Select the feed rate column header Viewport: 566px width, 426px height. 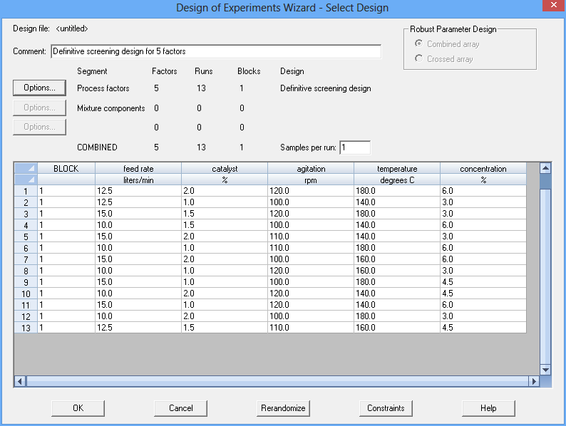click(138, 169)
